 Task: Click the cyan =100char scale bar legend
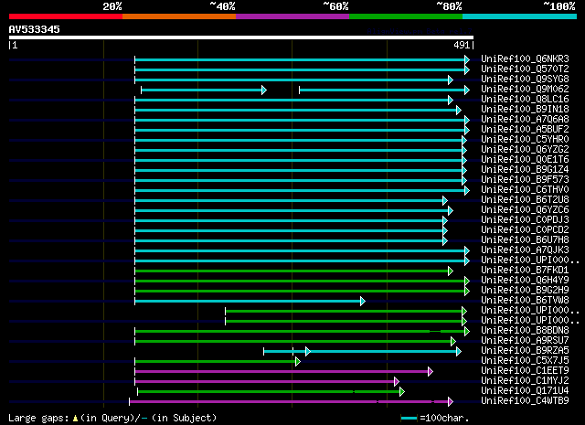(x=409, y=419)
